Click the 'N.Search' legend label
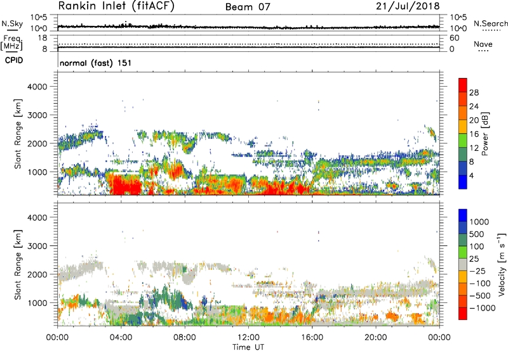 tap(491, 23)
